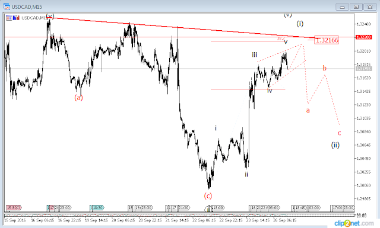
Task: Select the black (i) wave label
Action: click(300, 24)
